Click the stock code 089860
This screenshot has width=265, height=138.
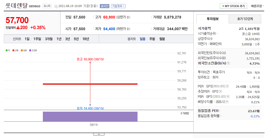pos(34,6)
